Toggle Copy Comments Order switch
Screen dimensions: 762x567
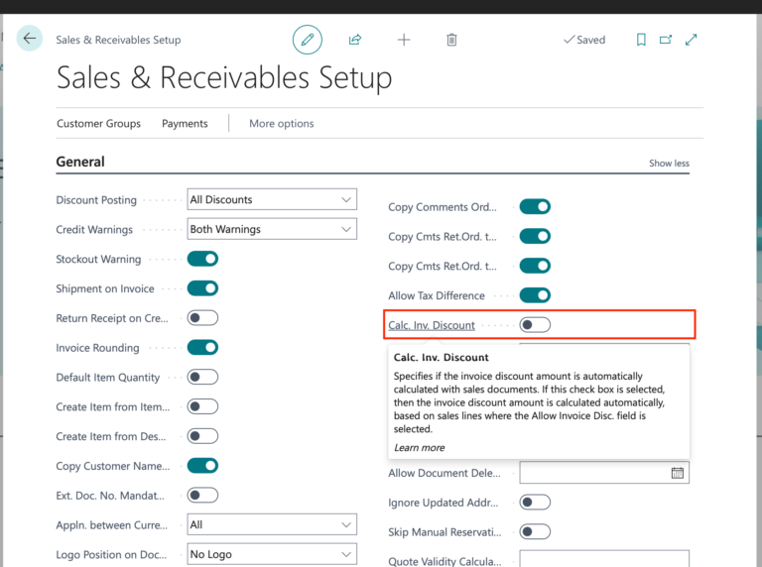coord(535,207)
